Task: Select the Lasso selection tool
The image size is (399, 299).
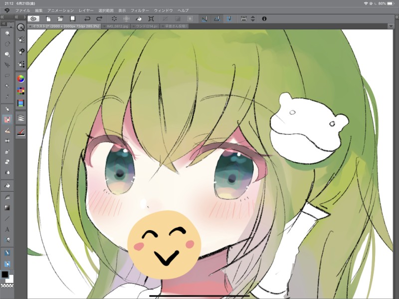Action: [x=7, y=75]
